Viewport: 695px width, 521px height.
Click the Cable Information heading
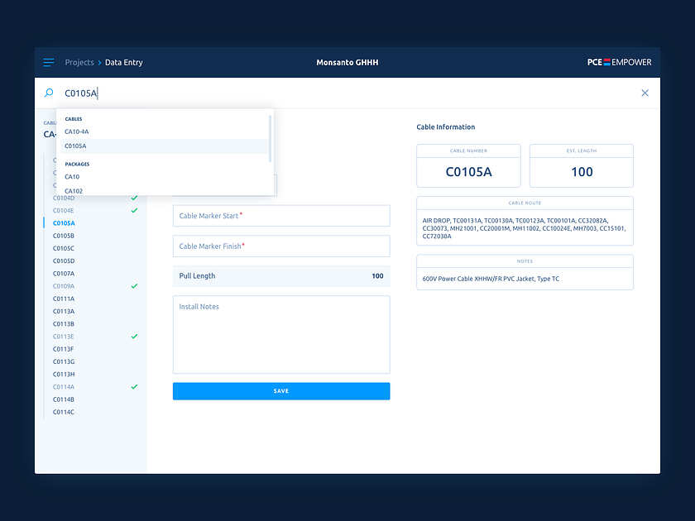pos(445,127)
